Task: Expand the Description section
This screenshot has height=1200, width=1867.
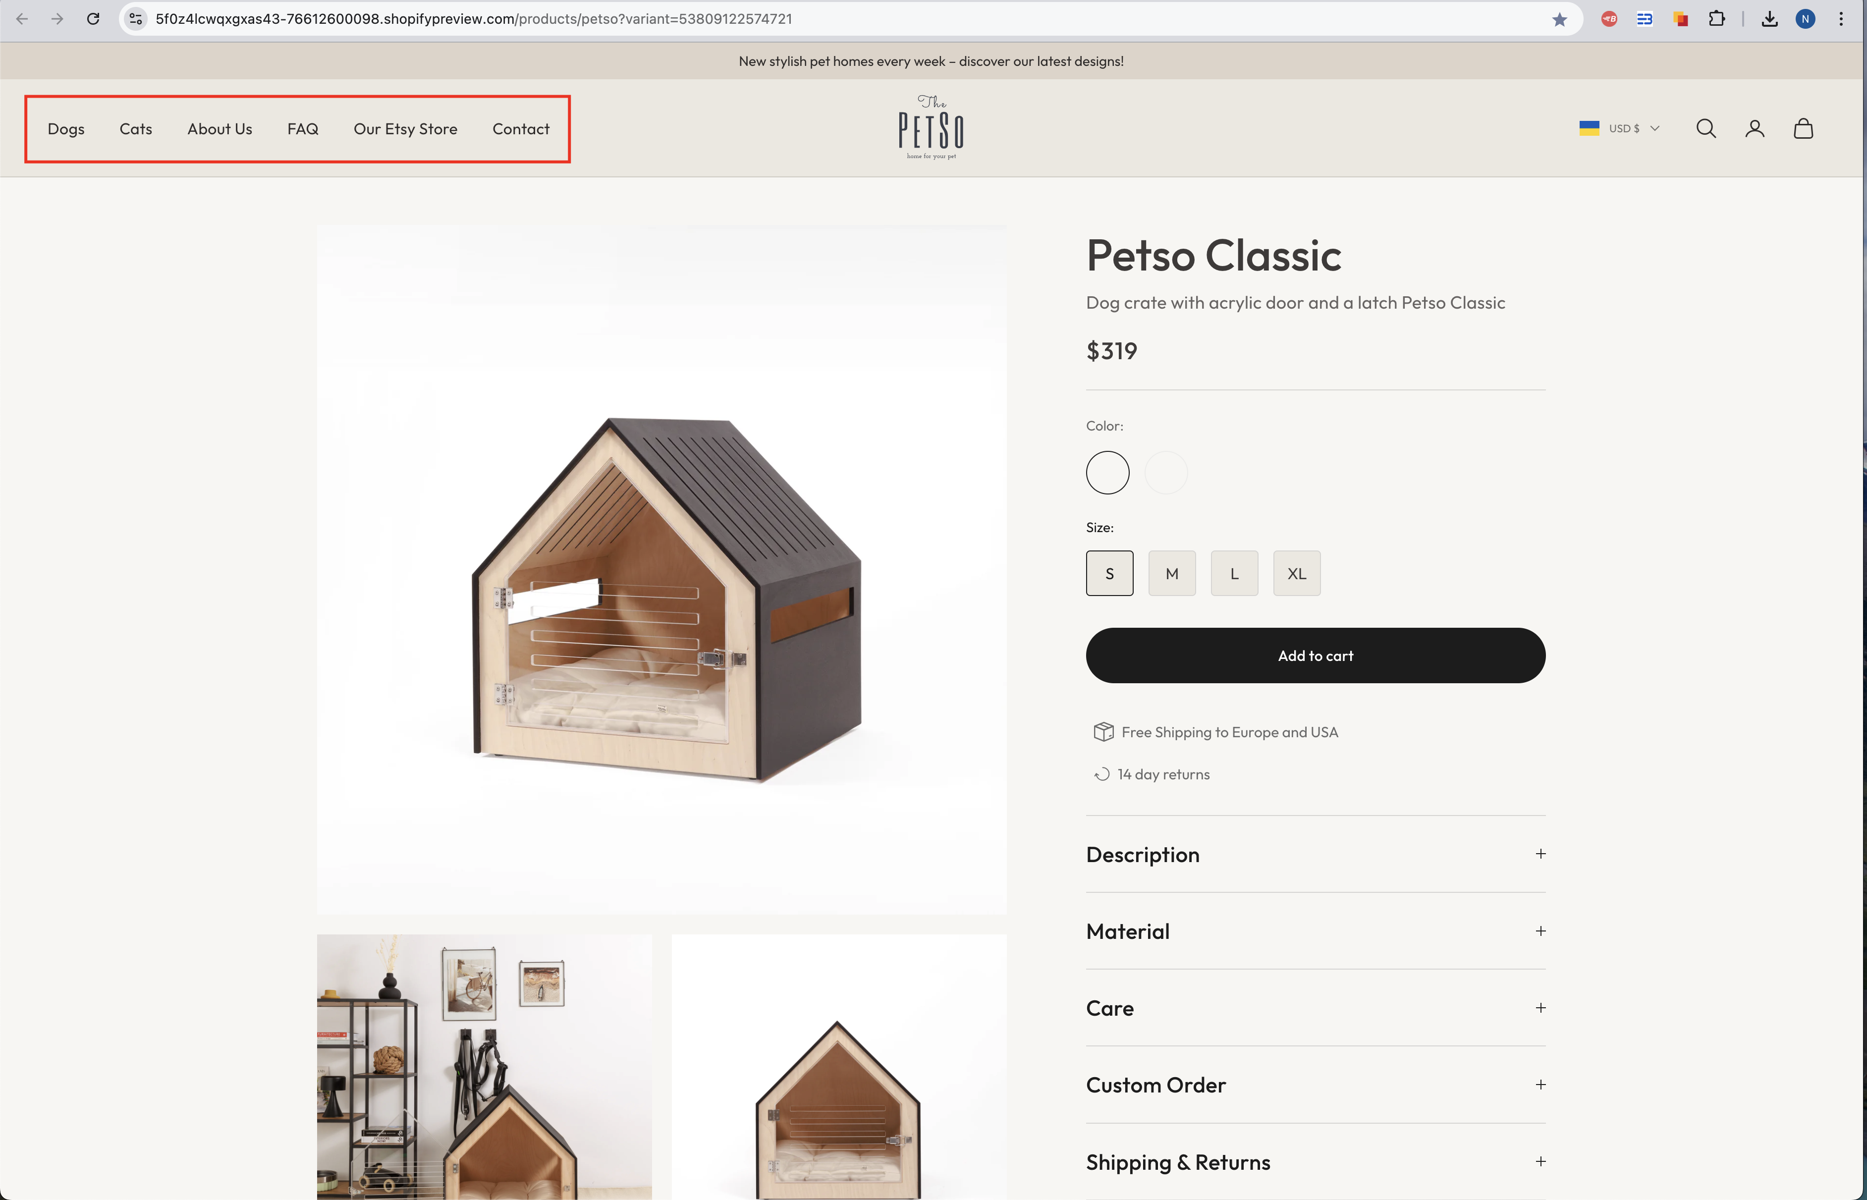Action: click(1316, 854)
